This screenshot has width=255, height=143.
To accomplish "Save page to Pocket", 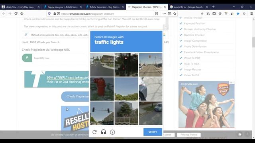I will [x=169, y=14].
